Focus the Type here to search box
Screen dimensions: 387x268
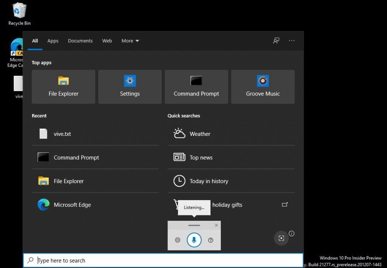[x=163, y=260]
